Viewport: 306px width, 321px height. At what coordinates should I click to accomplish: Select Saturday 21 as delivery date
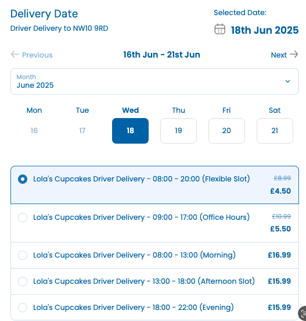(275, 131)
